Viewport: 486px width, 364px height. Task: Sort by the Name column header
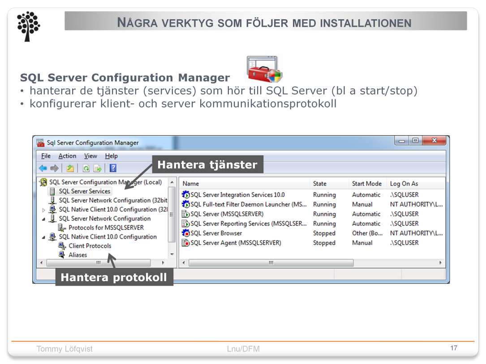(x=245, y=184)
